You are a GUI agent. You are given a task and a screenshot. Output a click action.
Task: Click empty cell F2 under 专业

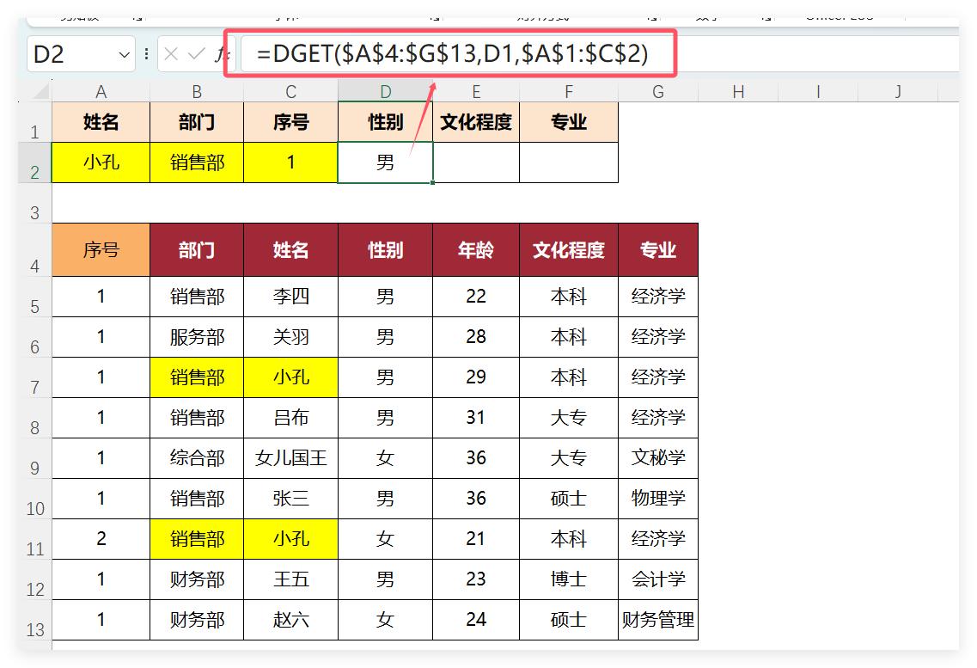pyautogui.click(x=569, y=162)
